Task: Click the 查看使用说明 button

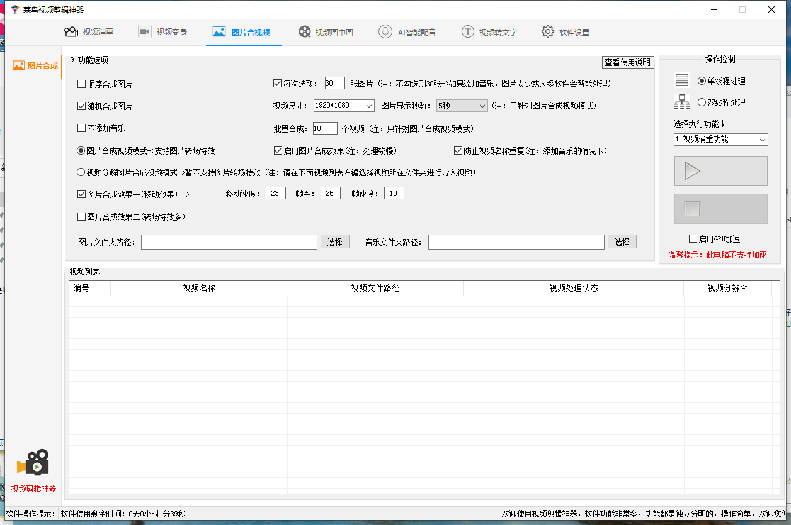Action: point(628,62)
